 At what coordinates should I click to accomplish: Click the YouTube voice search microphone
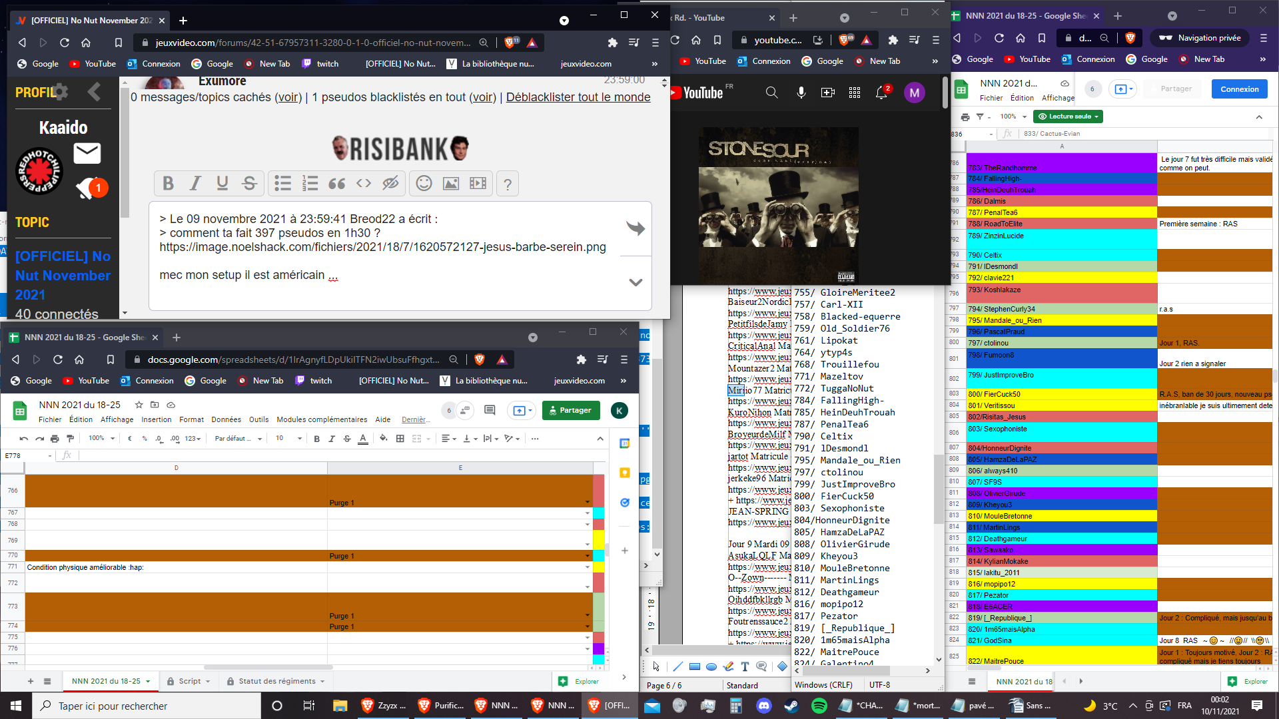(x=801, y=93)
